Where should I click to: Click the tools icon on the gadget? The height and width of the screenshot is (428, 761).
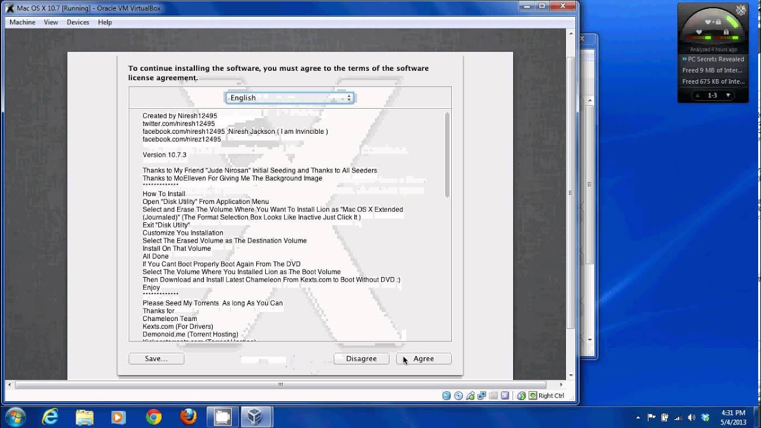pos(741,10)
